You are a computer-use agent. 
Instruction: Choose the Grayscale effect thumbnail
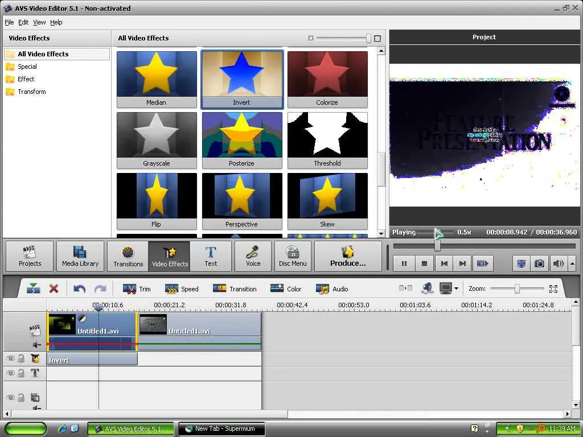pos(157,140)
